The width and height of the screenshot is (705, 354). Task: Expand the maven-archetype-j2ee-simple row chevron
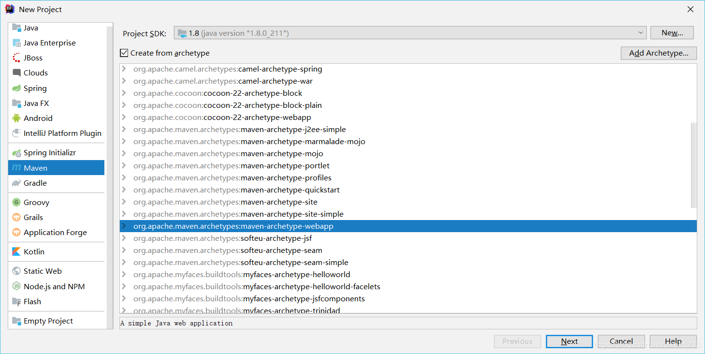coord(124,129)
